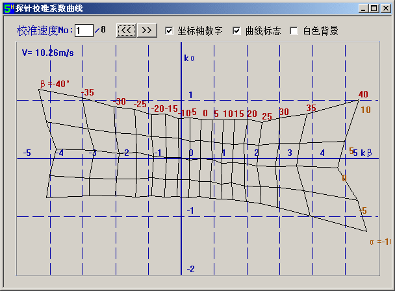
Task: Click the red 40 curve label at top right
Action: click(x=363, y=95)
